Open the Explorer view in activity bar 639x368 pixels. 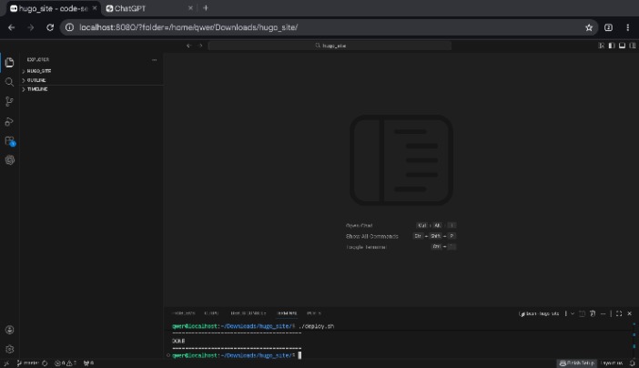[9, 63]
